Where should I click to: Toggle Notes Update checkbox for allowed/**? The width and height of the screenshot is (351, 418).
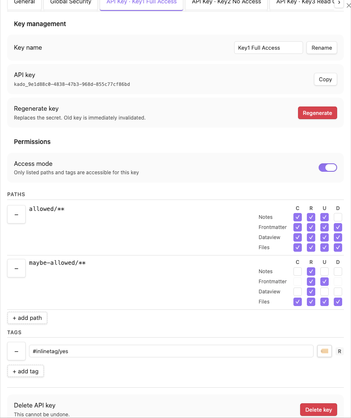pyautogui.click(x=325, y=217)
